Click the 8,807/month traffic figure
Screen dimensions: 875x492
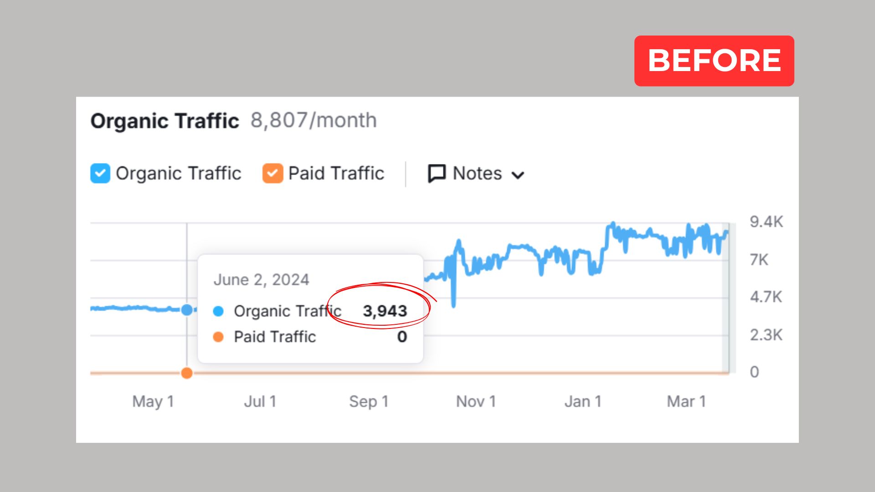[x=314, y=121]
